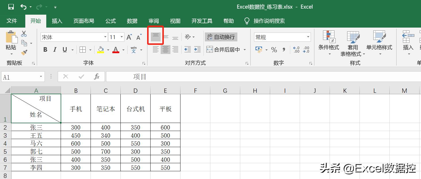
Task: Apply red font color with the A icon
Action: coord(116,49)
